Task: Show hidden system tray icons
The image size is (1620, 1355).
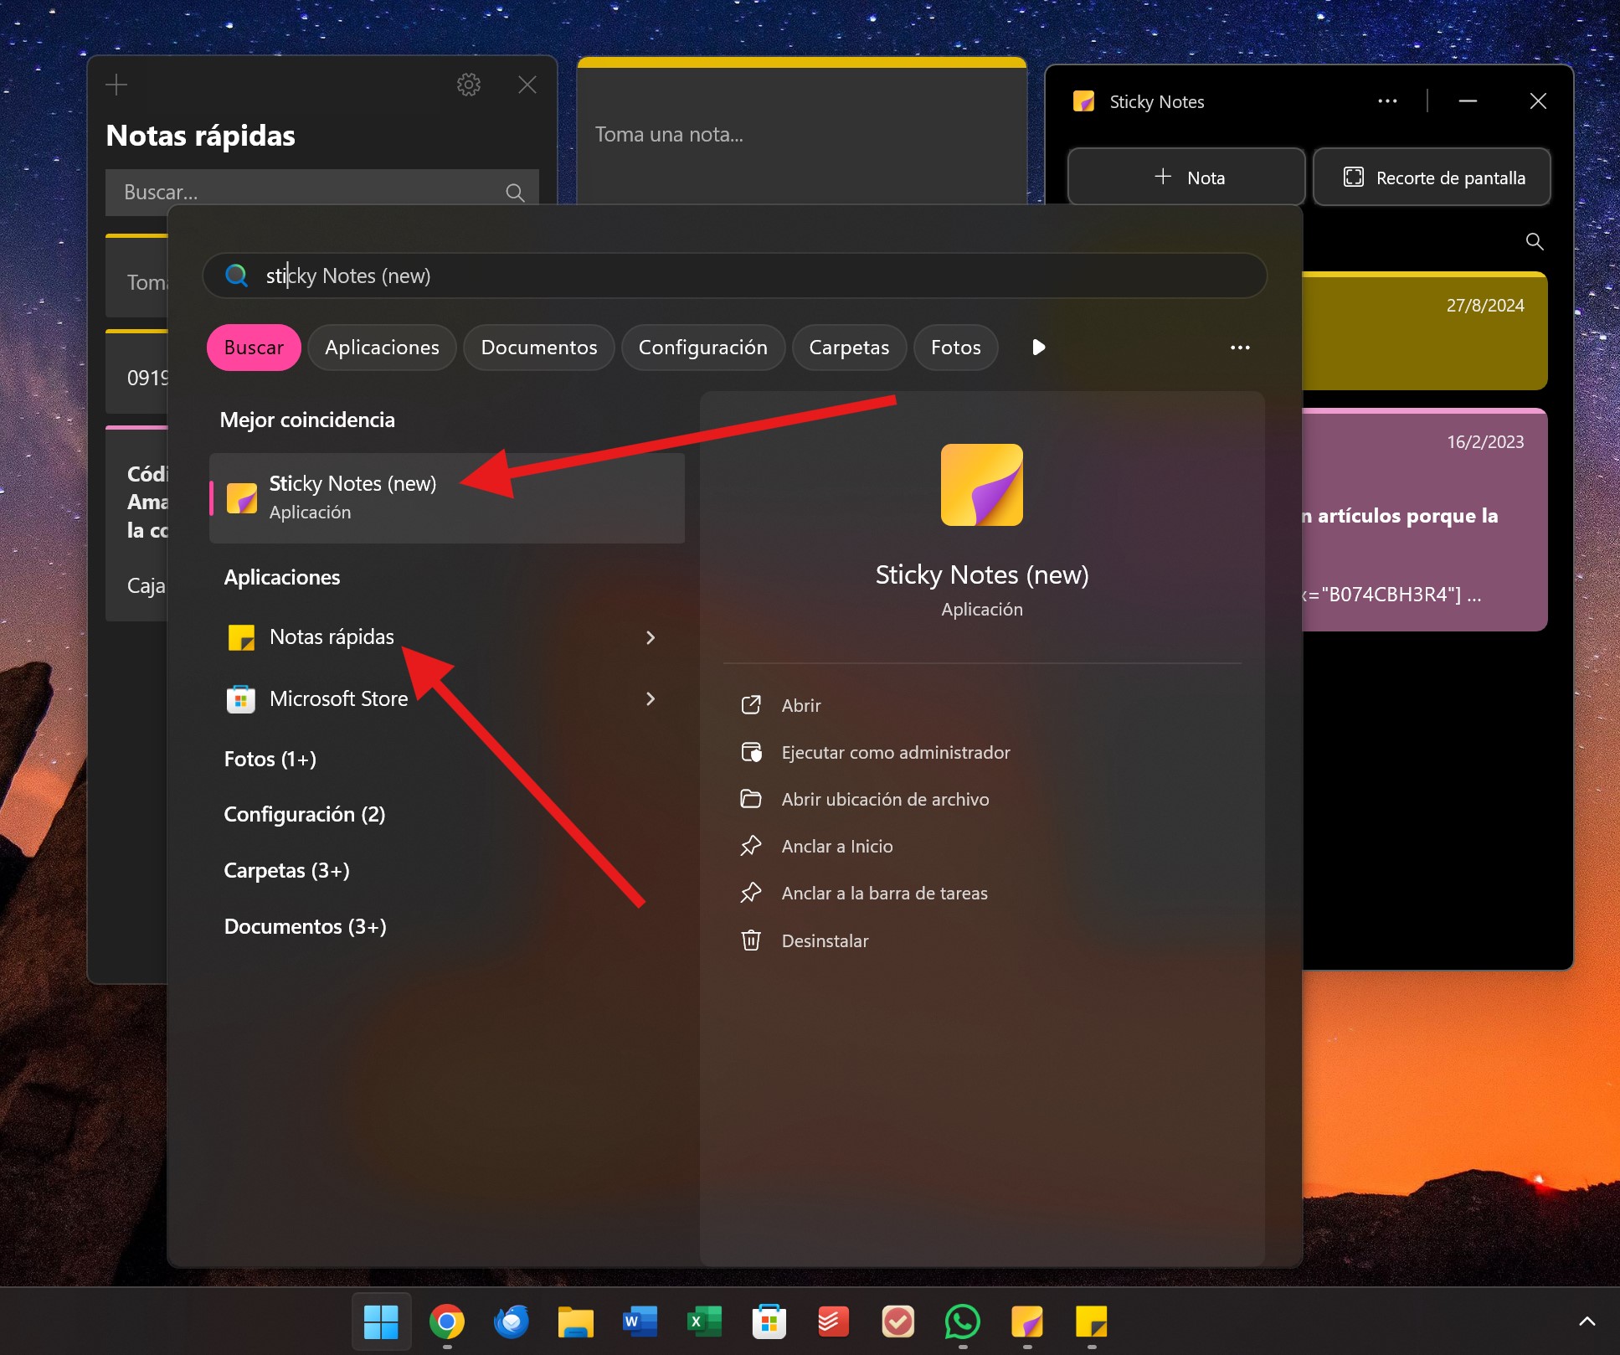Action: coord(1587,1322)
